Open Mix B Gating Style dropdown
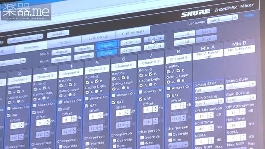The image size is (265, 149). (241, 85)
